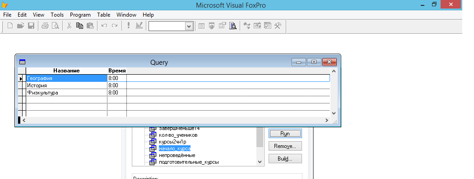Click the Paste clipboard icon
474x179 pixels.
[x=90, y=26]
